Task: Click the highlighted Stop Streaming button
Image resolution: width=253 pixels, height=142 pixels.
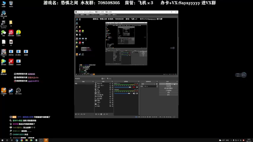Action: 168,84
